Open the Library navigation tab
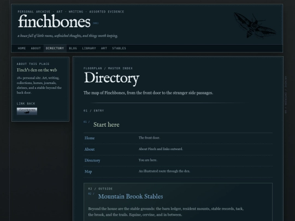The width and height of the screenshot is (295, 221). 89,49
